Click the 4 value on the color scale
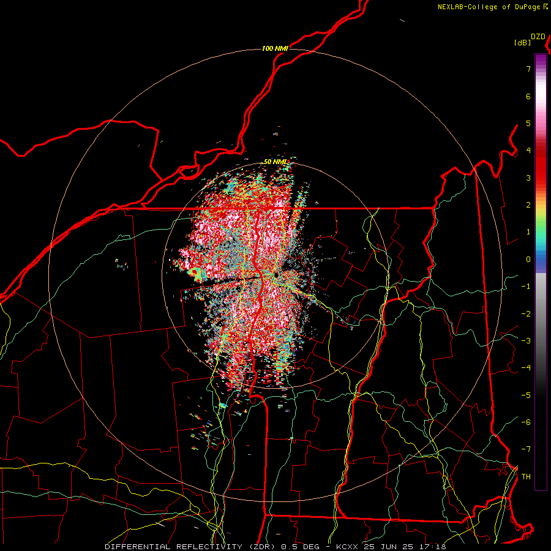Viewport: 551px width, 551px height. coord(528,151)
